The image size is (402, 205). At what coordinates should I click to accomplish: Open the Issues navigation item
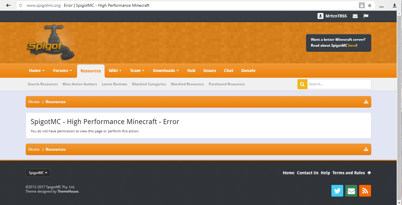(x=210, y=71)
